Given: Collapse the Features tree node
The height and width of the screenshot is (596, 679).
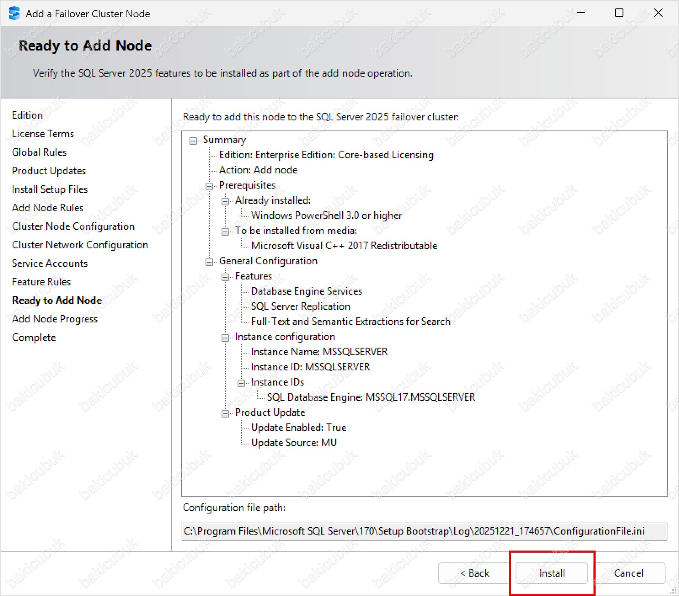Looking at the screenshot, I should [x=225, y=277].
